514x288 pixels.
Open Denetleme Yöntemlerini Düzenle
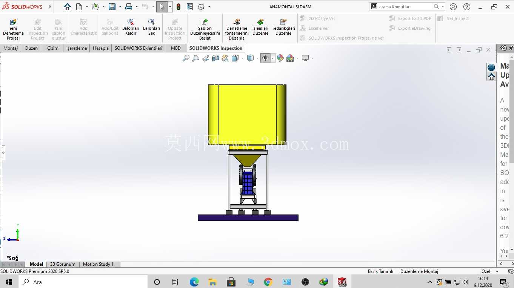[237, 29]
